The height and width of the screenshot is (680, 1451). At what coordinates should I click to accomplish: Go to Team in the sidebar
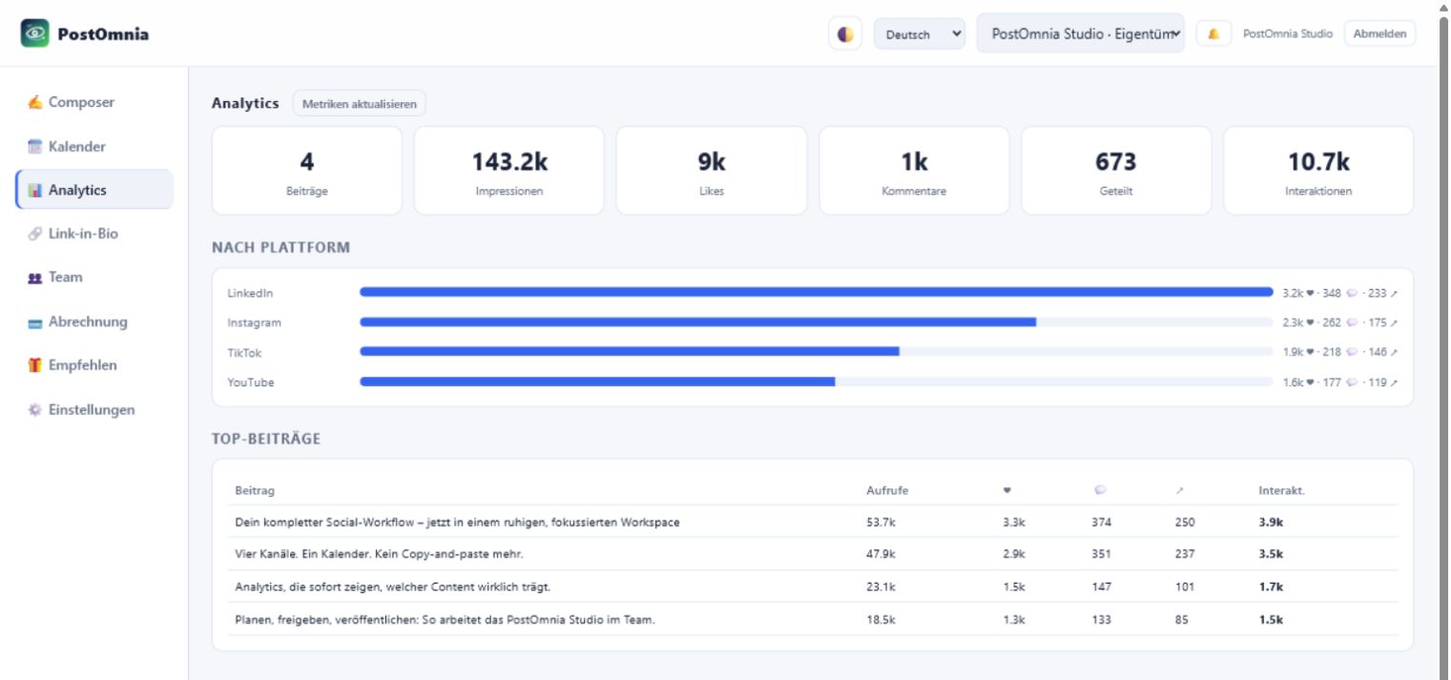93,278
